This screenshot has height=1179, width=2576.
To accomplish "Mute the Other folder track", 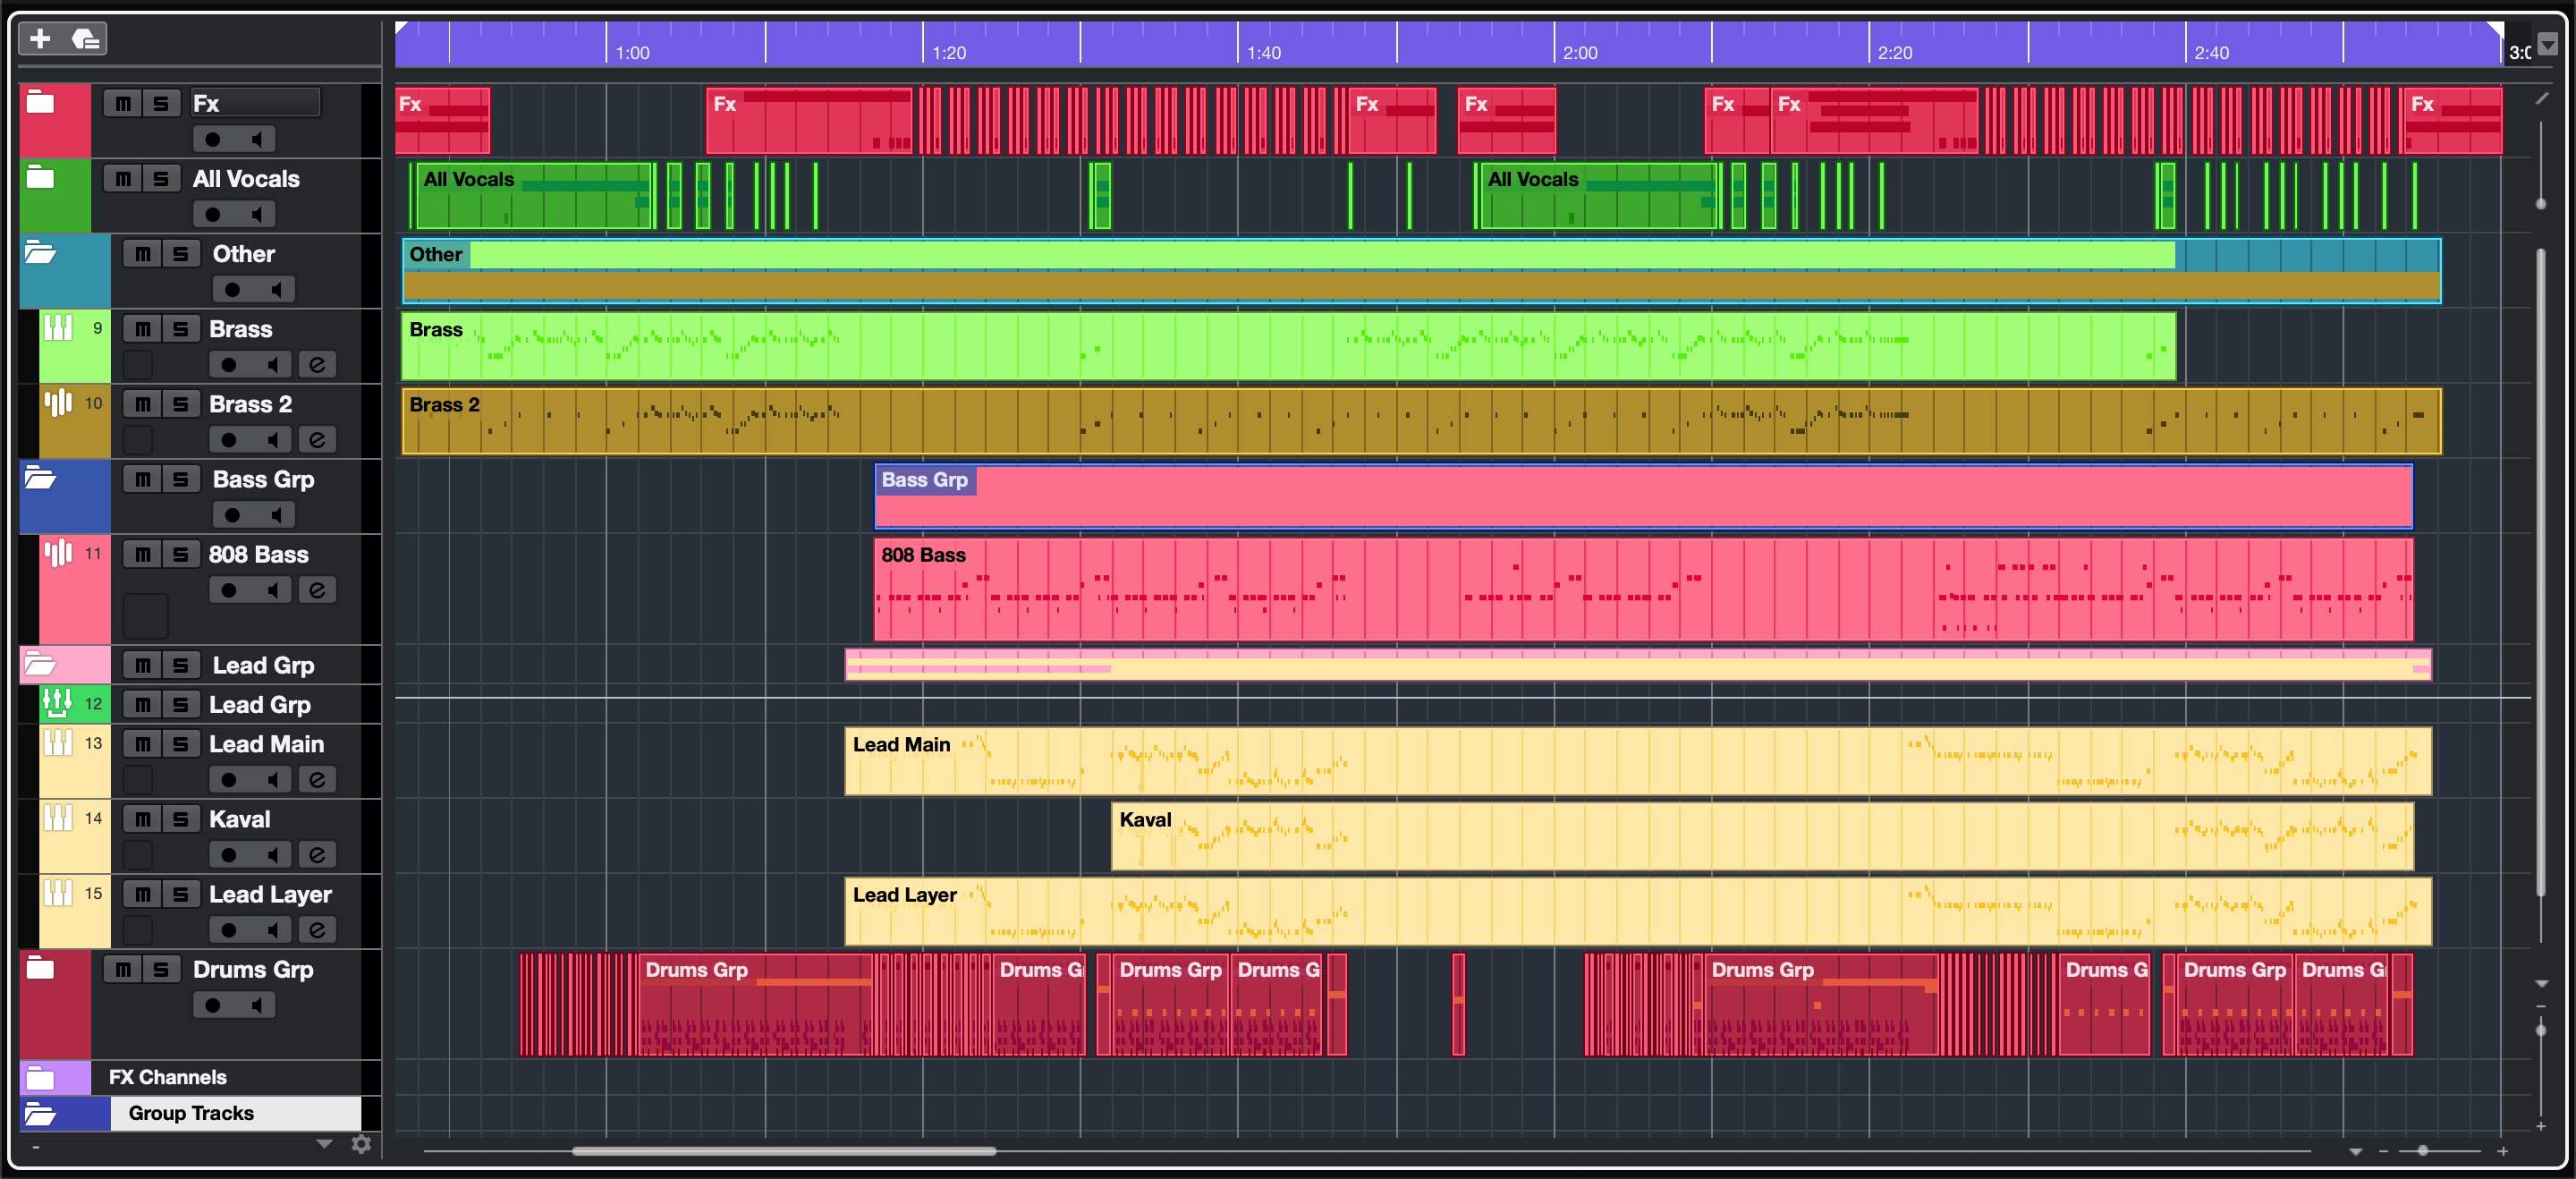I will (x=143, y=254).
